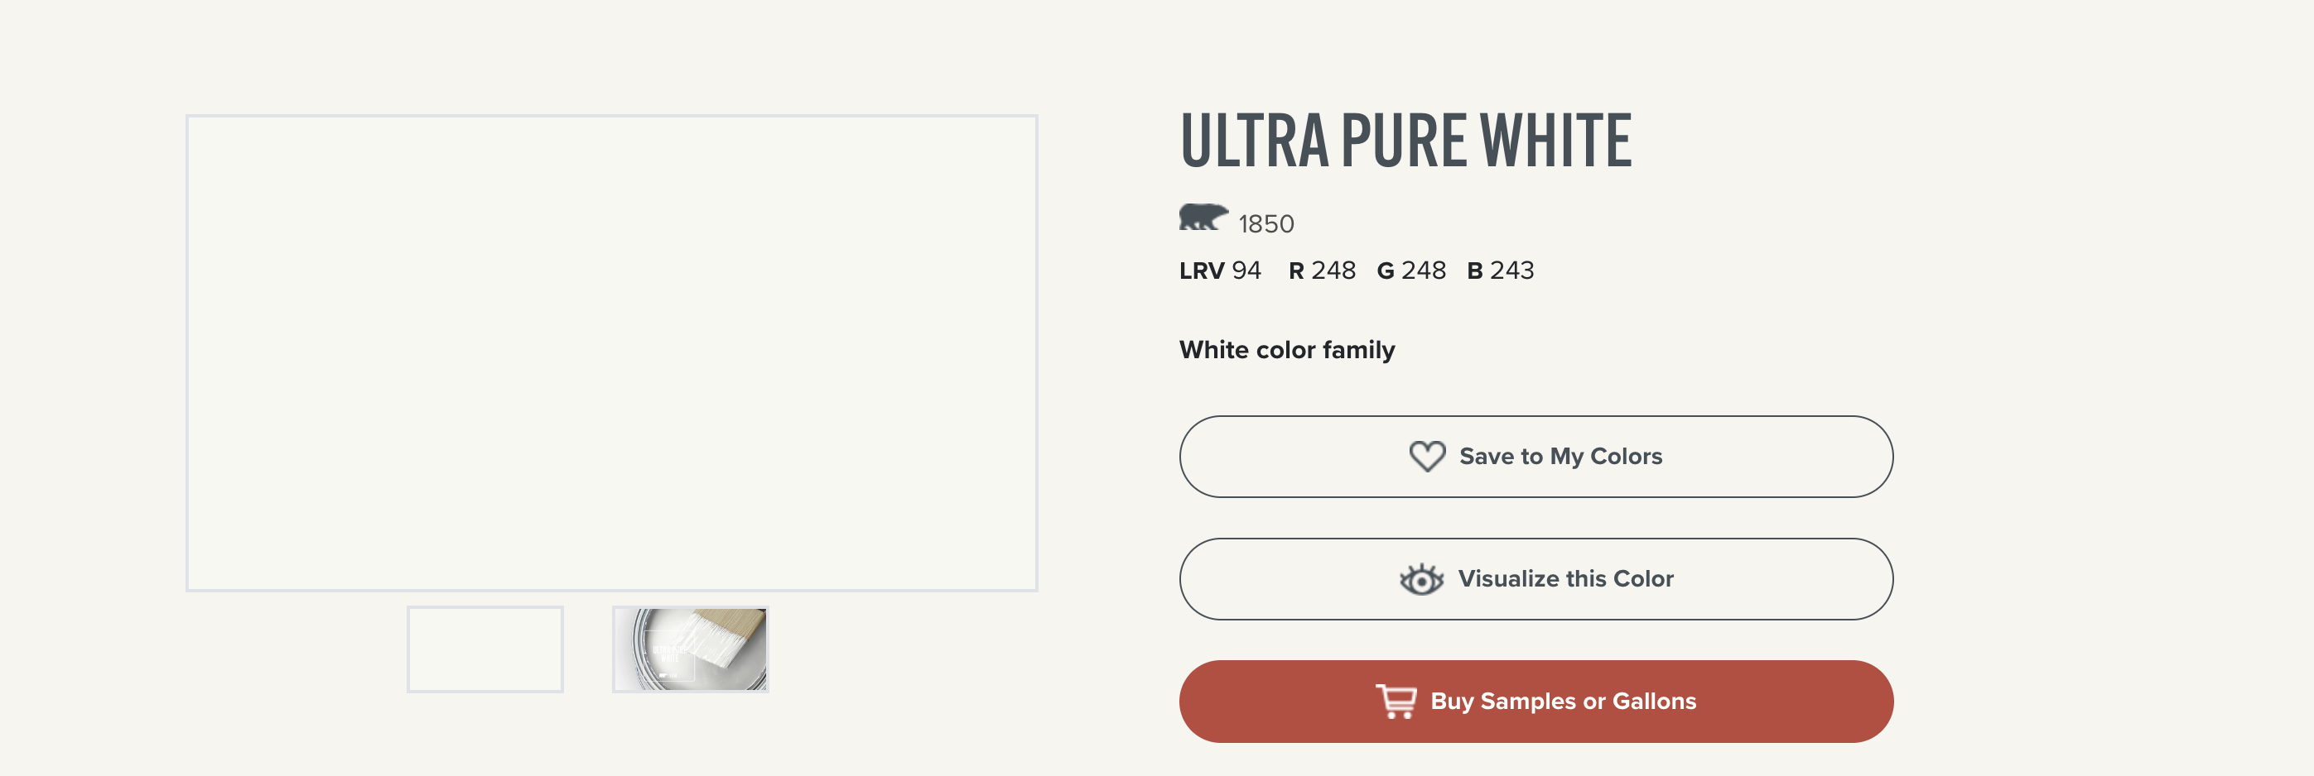Screen dimensions: 2314x776
Task: Click the shopping cart icon
Action: click(x=1396, y=702)
